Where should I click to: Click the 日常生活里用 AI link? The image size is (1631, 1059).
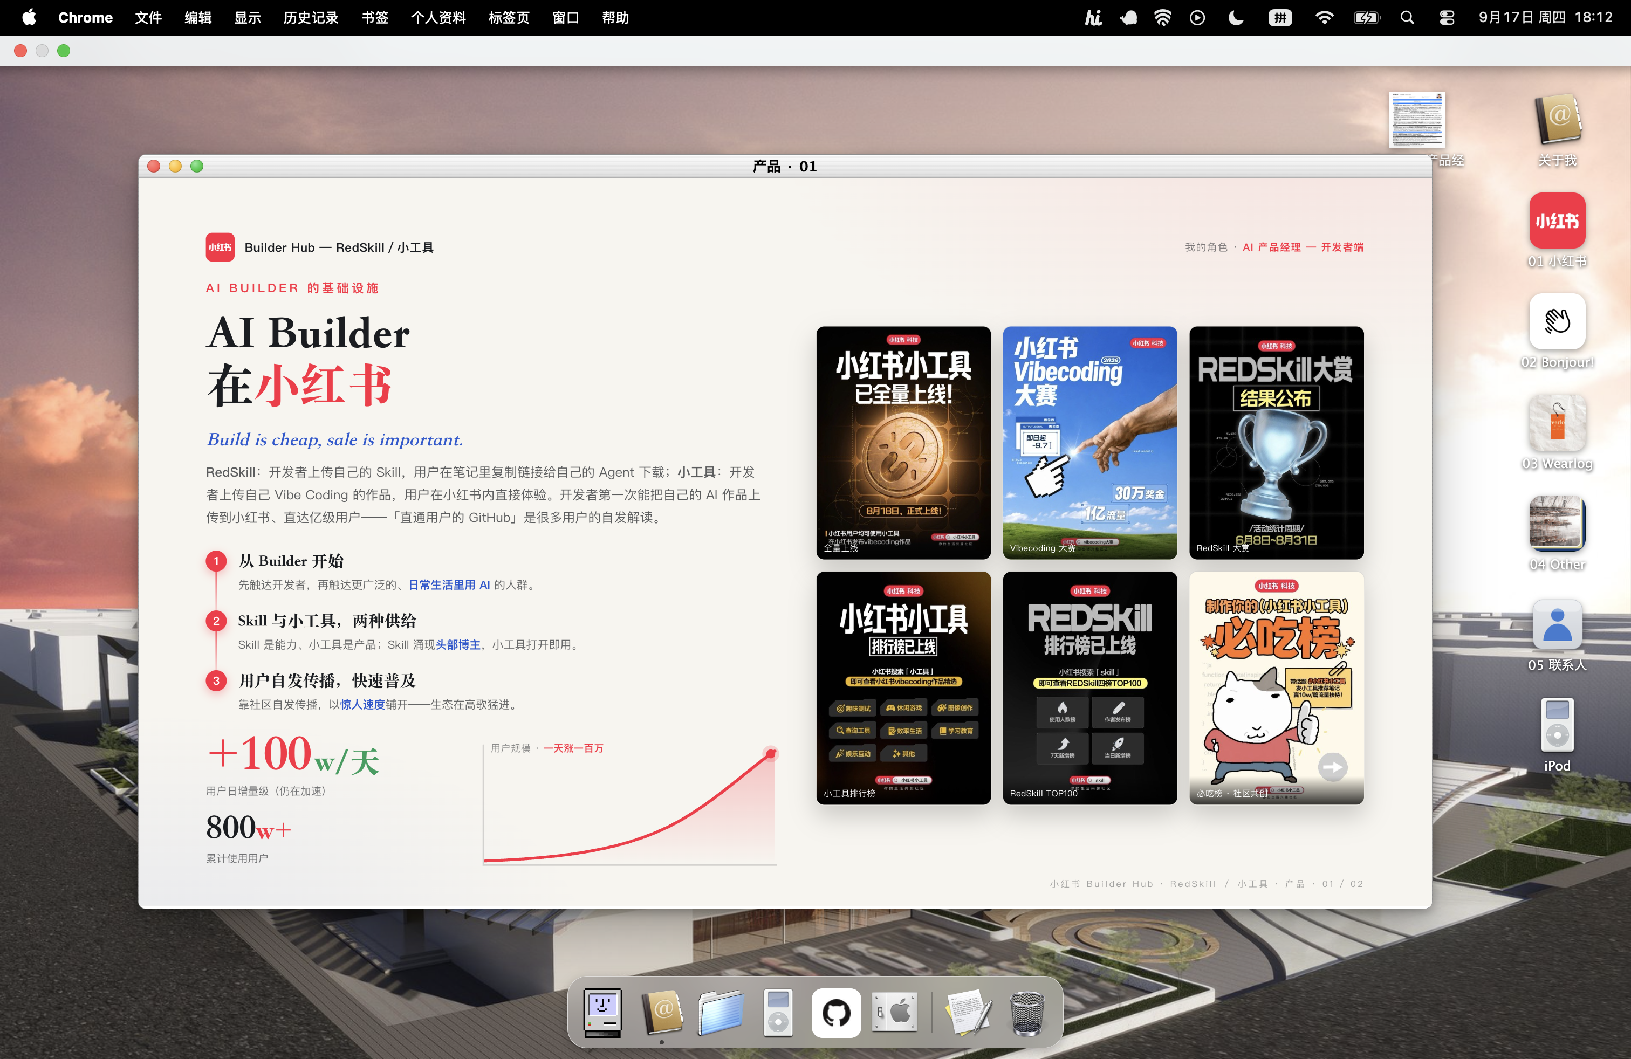tap(449, 584)
